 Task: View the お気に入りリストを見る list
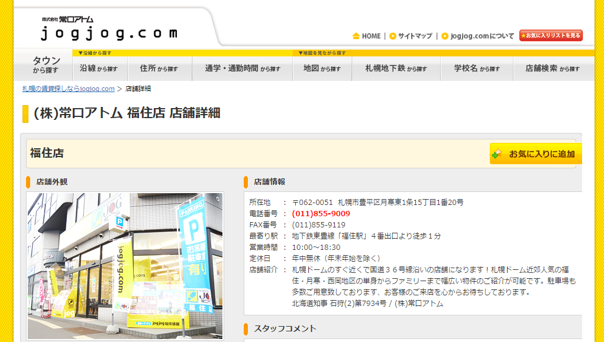(551, 35)
